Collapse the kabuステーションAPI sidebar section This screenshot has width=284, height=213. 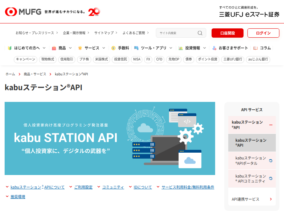tap(272, 125)
